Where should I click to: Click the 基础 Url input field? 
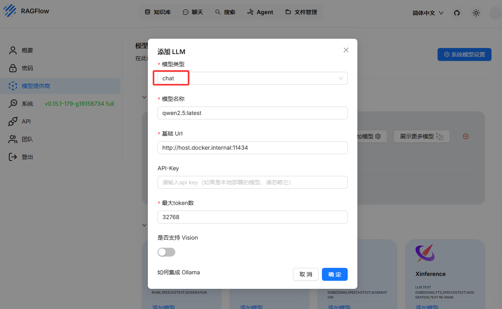coord(252,148)
